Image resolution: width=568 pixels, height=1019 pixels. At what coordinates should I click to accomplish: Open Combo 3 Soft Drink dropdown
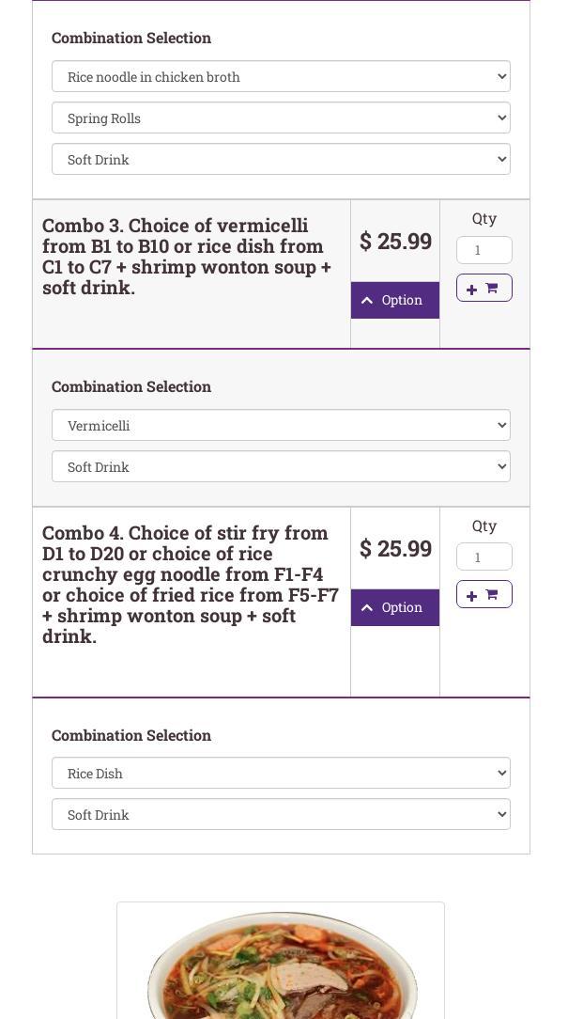click(x=281, y=467)
